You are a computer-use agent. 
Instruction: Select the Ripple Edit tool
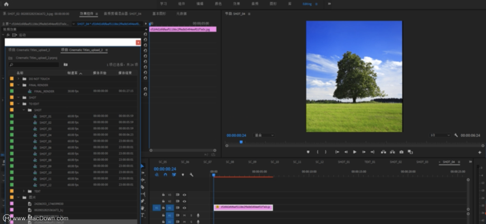[143, 180]
